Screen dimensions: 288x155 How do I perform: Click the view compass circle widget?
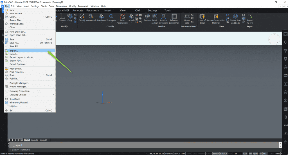click(274, 39)
